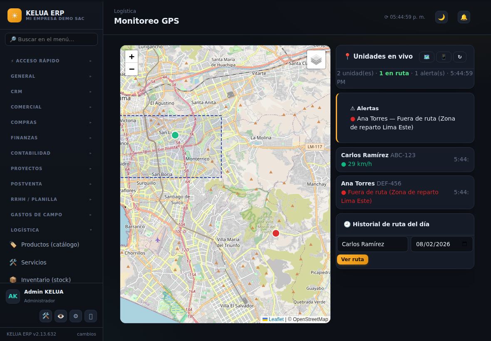Refresh live units with reload icon
The width and height of the screenshot is (491, 341).
(460, 57)
